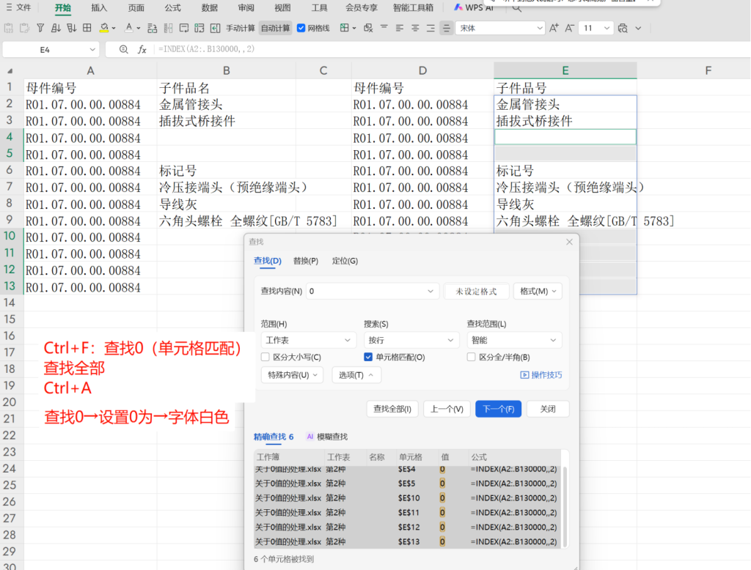Click the center align icon

click(415, 29)
